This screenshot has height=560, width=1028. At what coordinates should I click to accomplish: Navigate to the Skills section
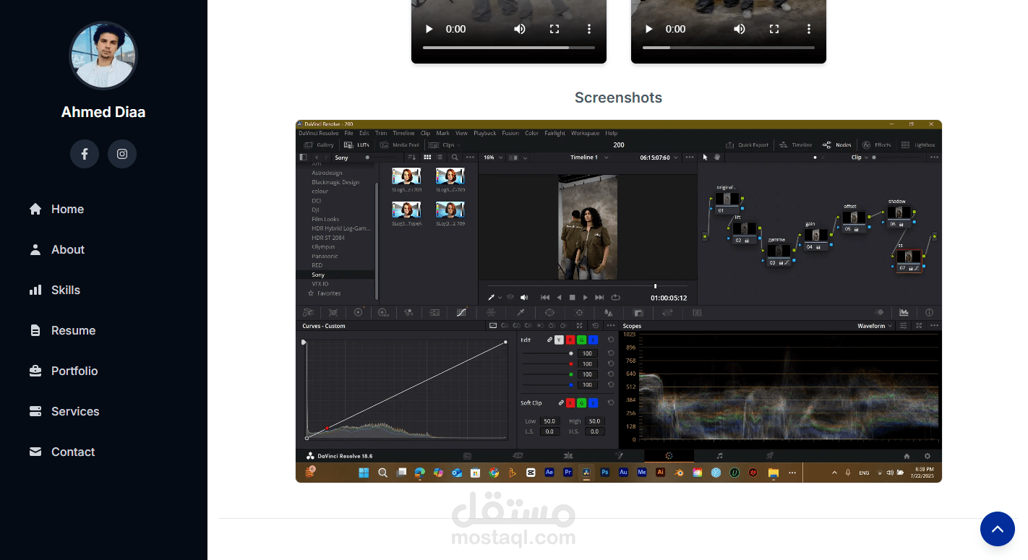54,290
